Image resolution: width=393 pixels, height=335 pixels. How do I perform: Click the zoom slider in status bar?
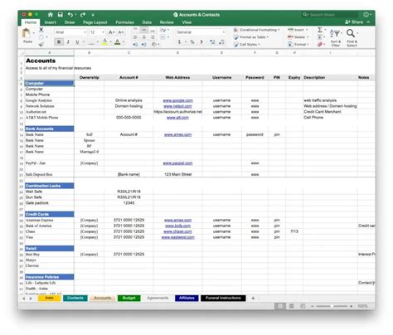click(332, 306)
